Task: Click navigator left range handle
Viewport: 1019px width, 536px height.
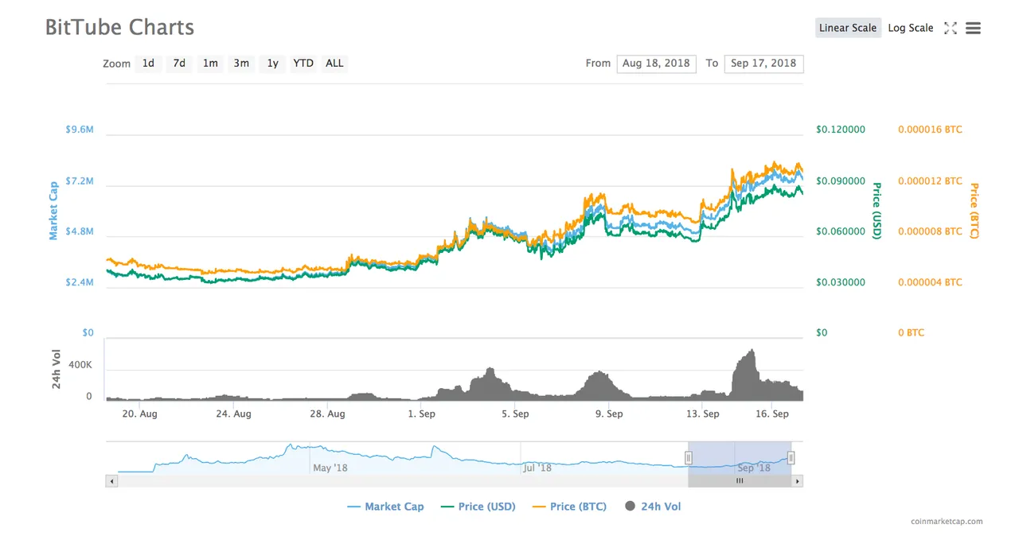Action: 689,457
